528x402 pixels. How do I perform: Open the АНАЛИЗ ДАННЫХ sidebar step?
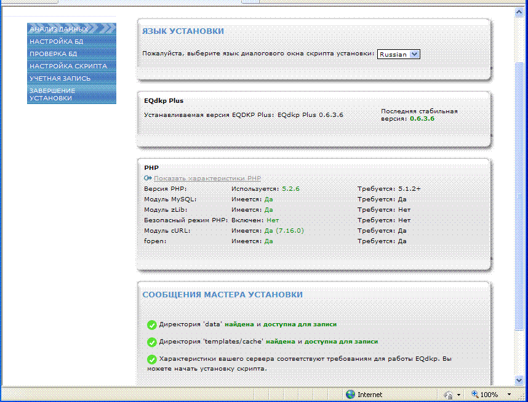[x=71, y=29]
